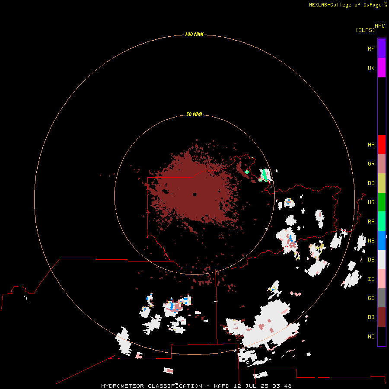Click the RF purple legend swatch
The image size is (389, 389).
[382, 48]
